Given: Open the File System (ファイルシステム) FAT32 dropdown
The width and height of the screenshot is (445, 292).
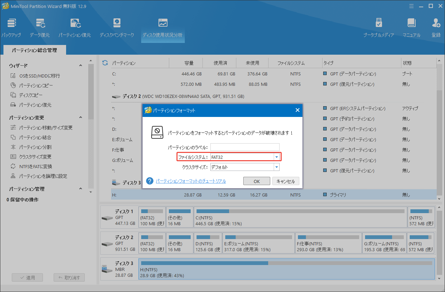Looking at the screenshot, I should tap(245, 157).
